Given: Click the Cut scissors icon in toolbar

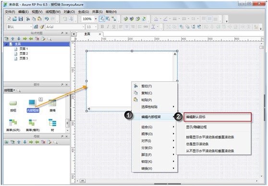Looking at the screenshot, I should pos(28,19).
